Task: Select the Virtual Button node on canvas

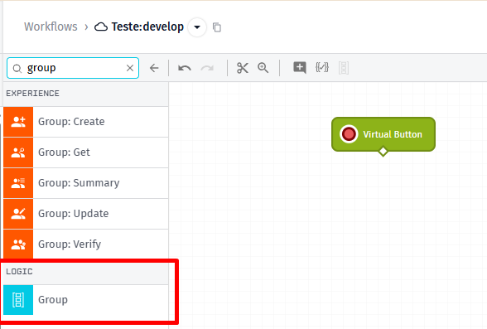Action: pyautogui.click(x=383, y=134)
